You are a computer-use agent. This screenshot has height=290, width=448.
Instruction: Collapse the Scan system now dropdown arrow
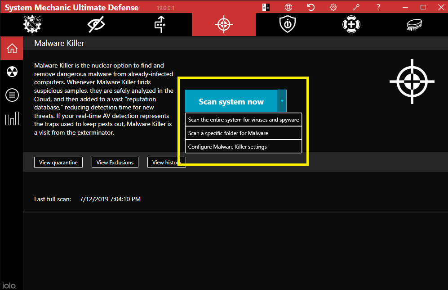(x=282, y=101)
